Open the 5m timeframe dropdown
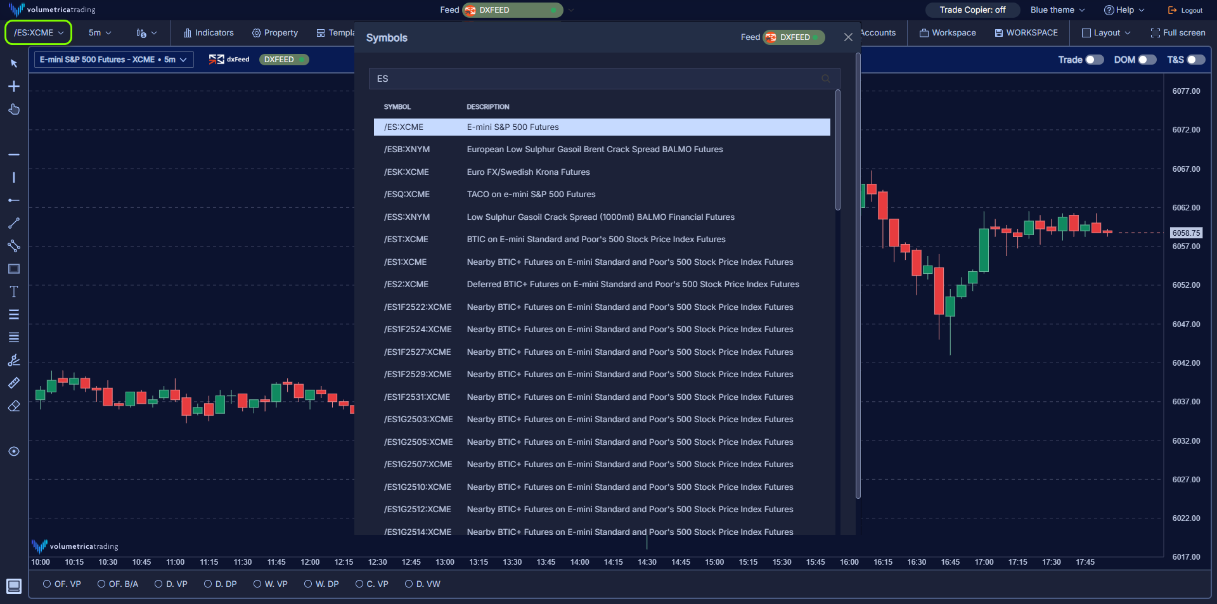1217x604 pixels. [x=100, y=33]
